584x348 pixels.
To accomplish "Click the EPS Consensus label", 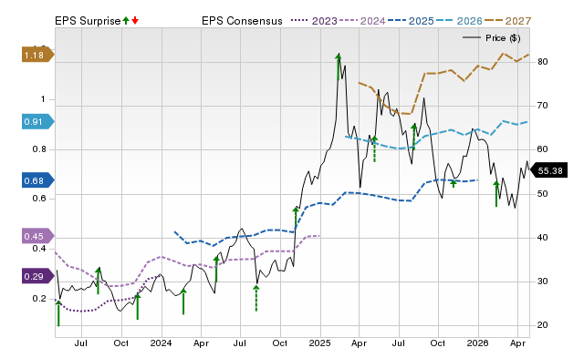I will click(242, 21).
